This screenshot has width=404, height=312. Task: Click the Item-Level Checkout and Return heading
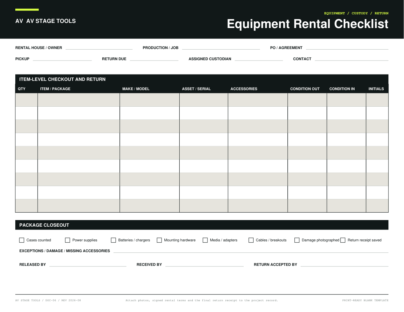pos(62,79)
